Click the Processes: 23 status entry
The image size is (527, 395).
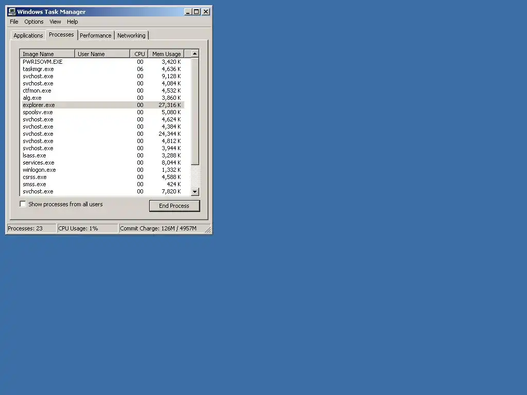pyautogui.click(x=31, y=228)
